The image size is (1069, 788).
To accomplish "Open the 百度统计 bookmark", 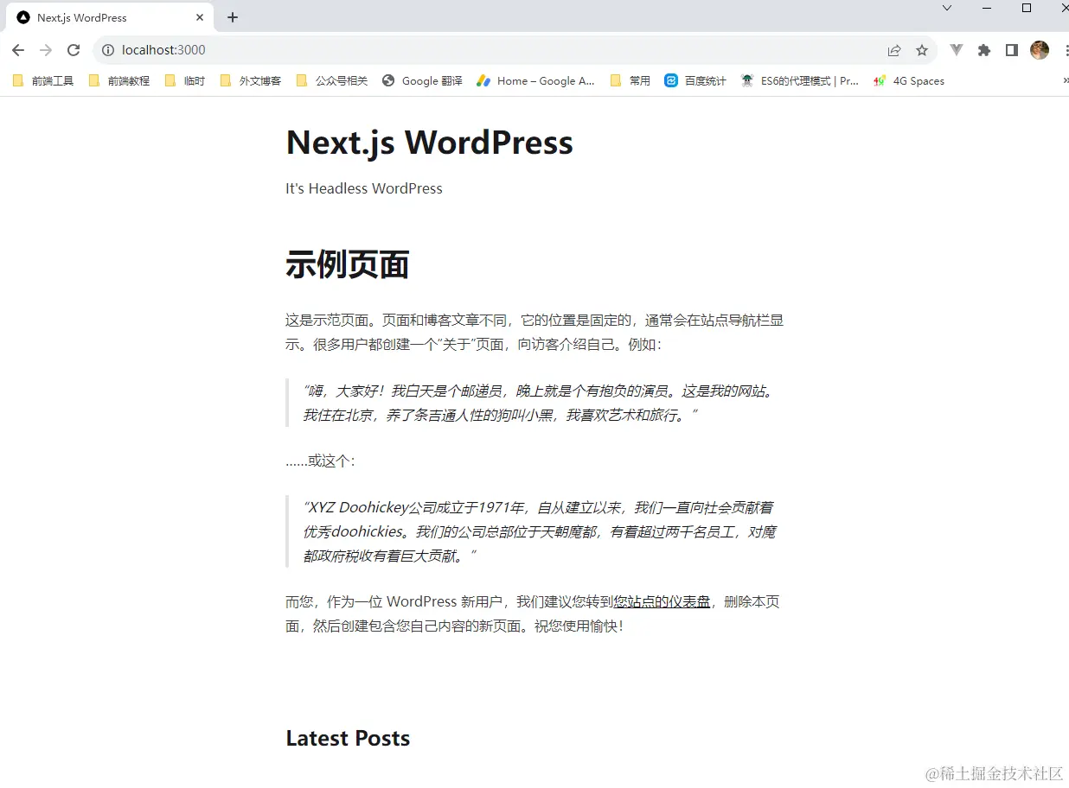I will point(695,80).
